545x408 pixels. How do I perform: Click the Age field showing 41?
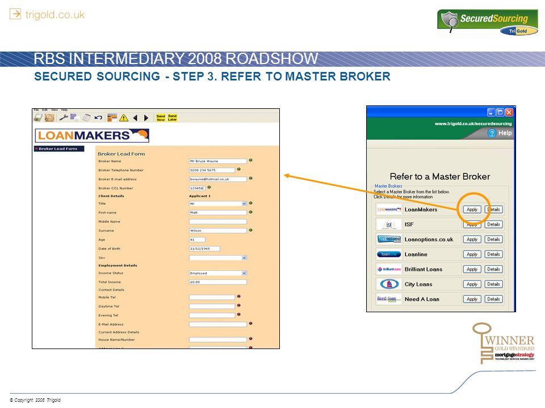pyautogui.click(x=197, y=239)
